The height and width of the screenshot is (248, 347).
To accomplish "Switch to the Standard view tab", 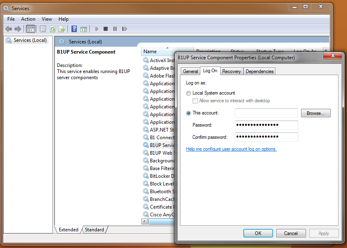I will click(94, 230).
